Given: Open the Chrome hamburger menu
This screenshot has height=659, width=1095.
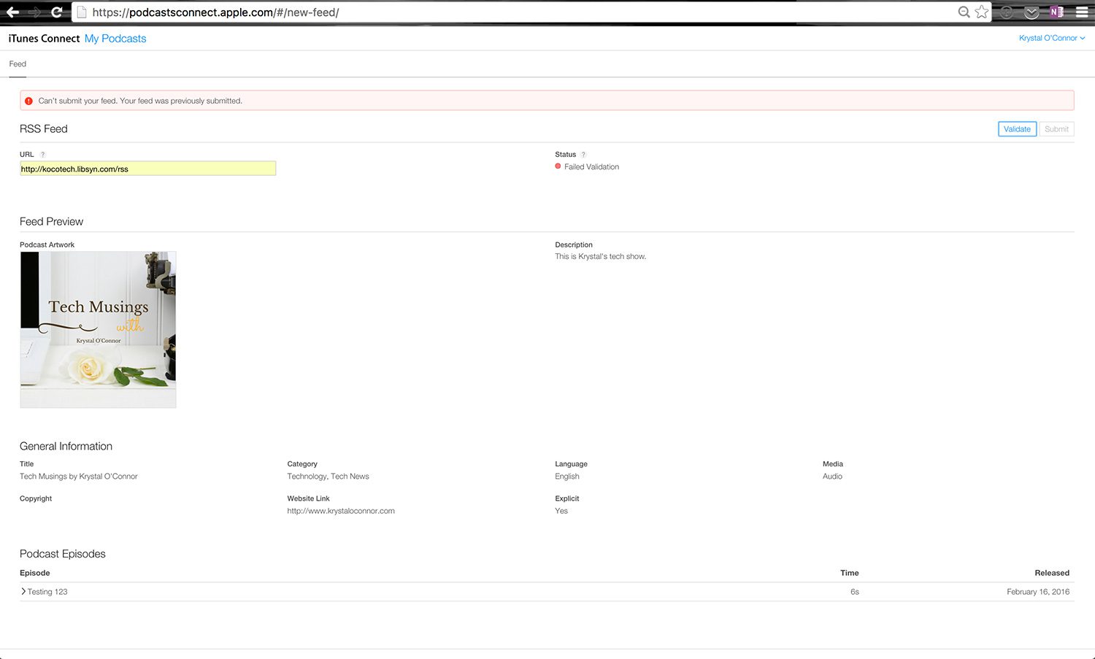Looking at the screenshot, I should pos(1082,12).
